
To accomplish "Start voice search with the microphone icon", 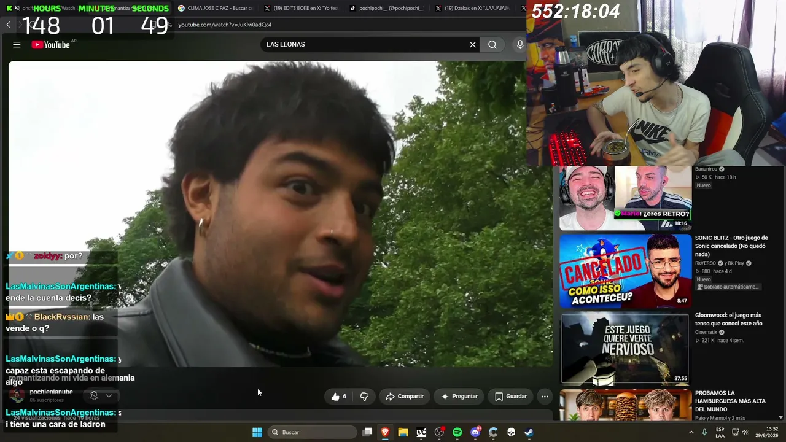I will coord(520,44).
